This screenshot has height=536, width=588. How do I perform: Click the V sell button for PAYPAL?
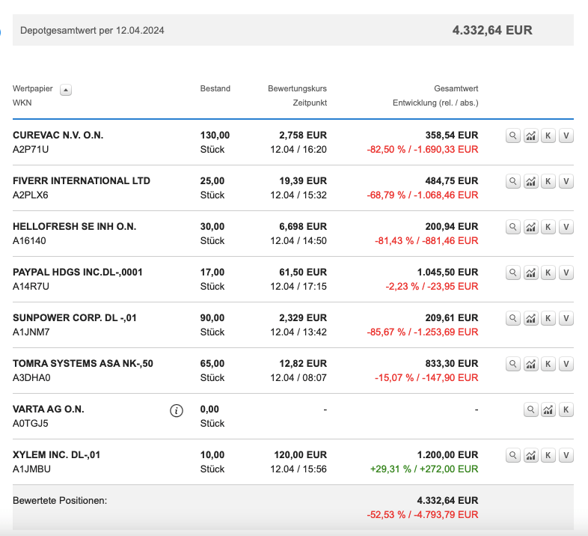566,272
